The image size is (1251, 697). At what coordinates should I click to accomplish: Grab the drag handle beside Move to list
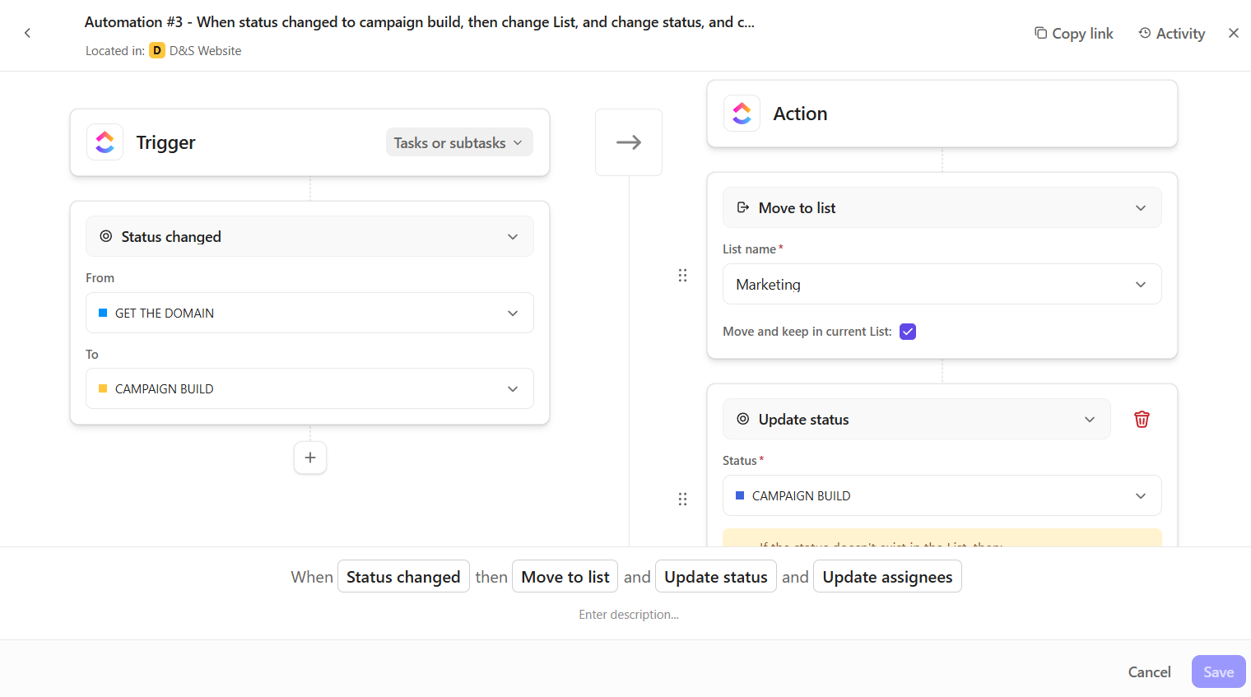(x=682, y=276)
